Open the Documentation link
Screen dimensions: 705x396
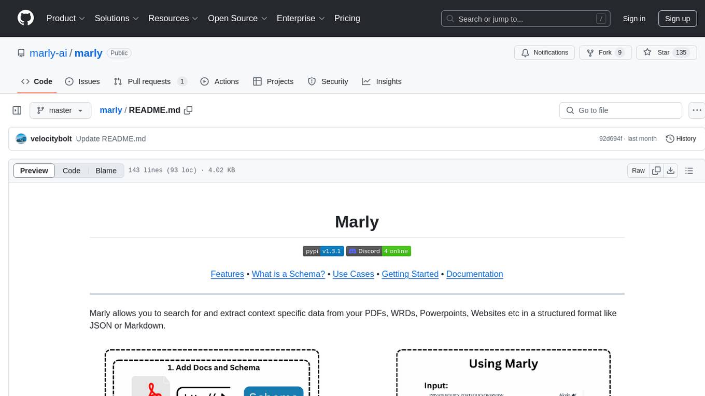tap(474, 274)
